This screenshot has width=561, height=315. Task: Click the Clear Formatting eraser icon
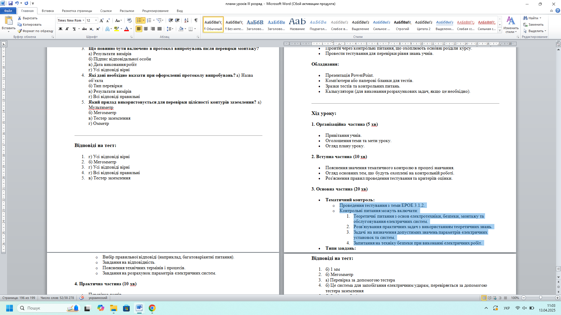pyautogui.click(x=129, y=20)
